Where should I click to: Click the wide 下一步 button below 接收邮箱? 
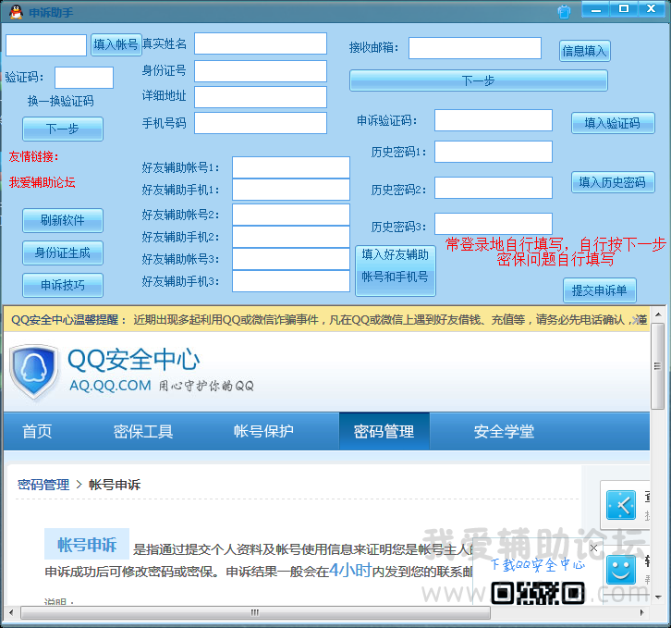pyautogui.click(x=479, y=80)
